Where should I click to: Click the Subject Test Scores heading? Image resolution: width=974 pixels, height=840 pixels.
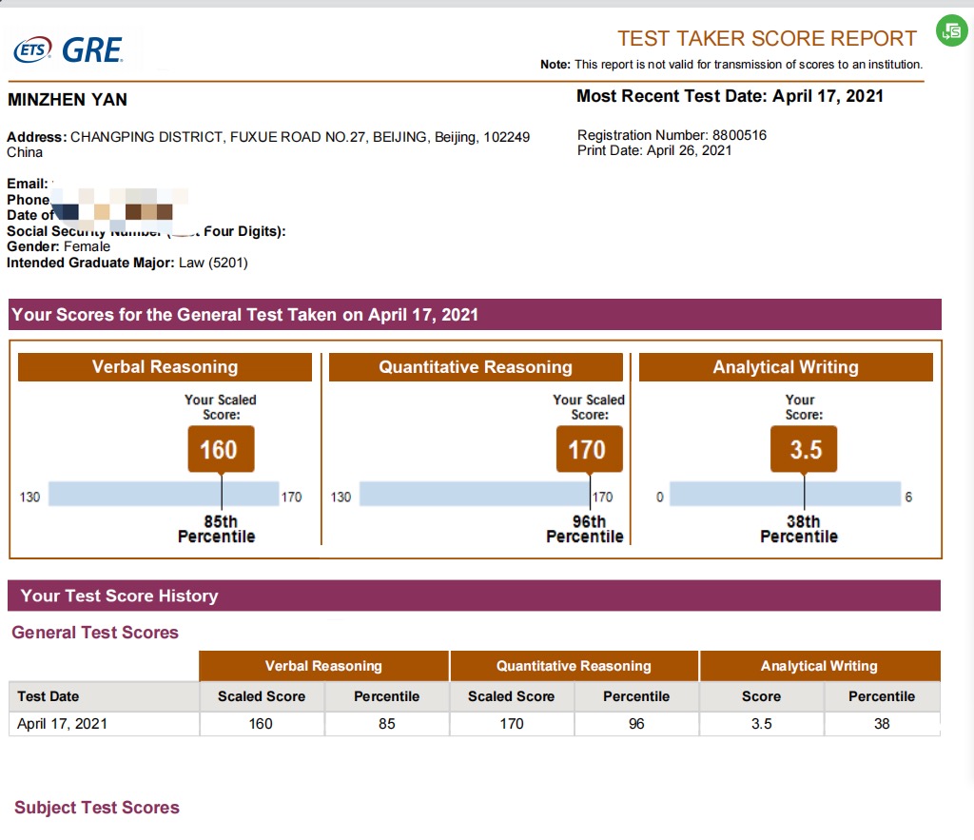pyautogui.click(x=96, y=808)
